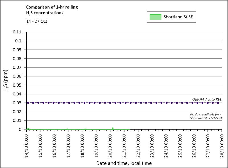Click the 0 y-axis tick label
228x168 pixels.
pyautogui.click(x=20, y=129)
